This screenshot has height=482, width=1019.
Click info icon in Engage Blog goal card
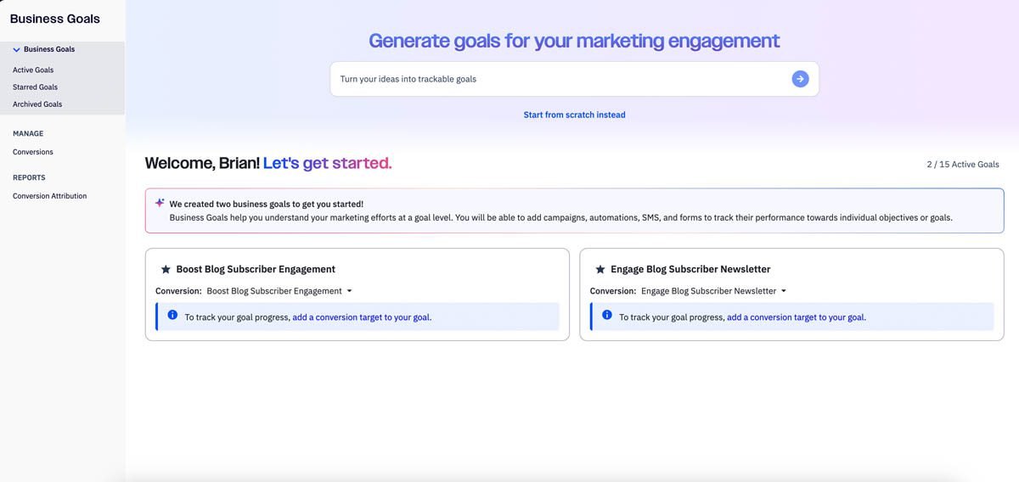tap(607, 316)
